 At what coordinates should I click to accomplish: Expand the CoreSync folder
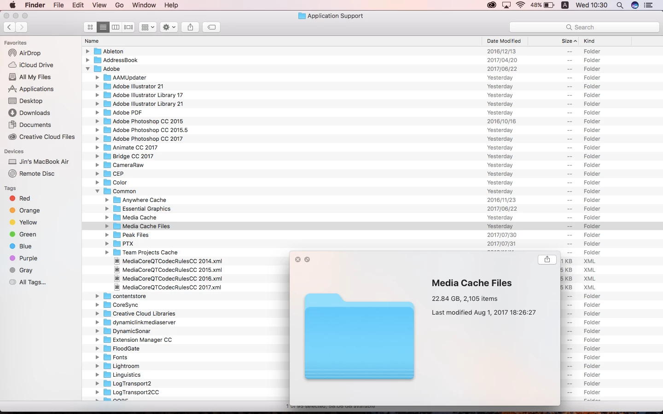point(97,305)
